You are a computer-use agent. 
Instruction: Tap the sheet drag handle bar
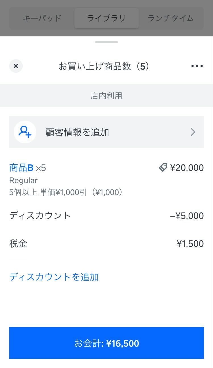click(x=106, y=42)
